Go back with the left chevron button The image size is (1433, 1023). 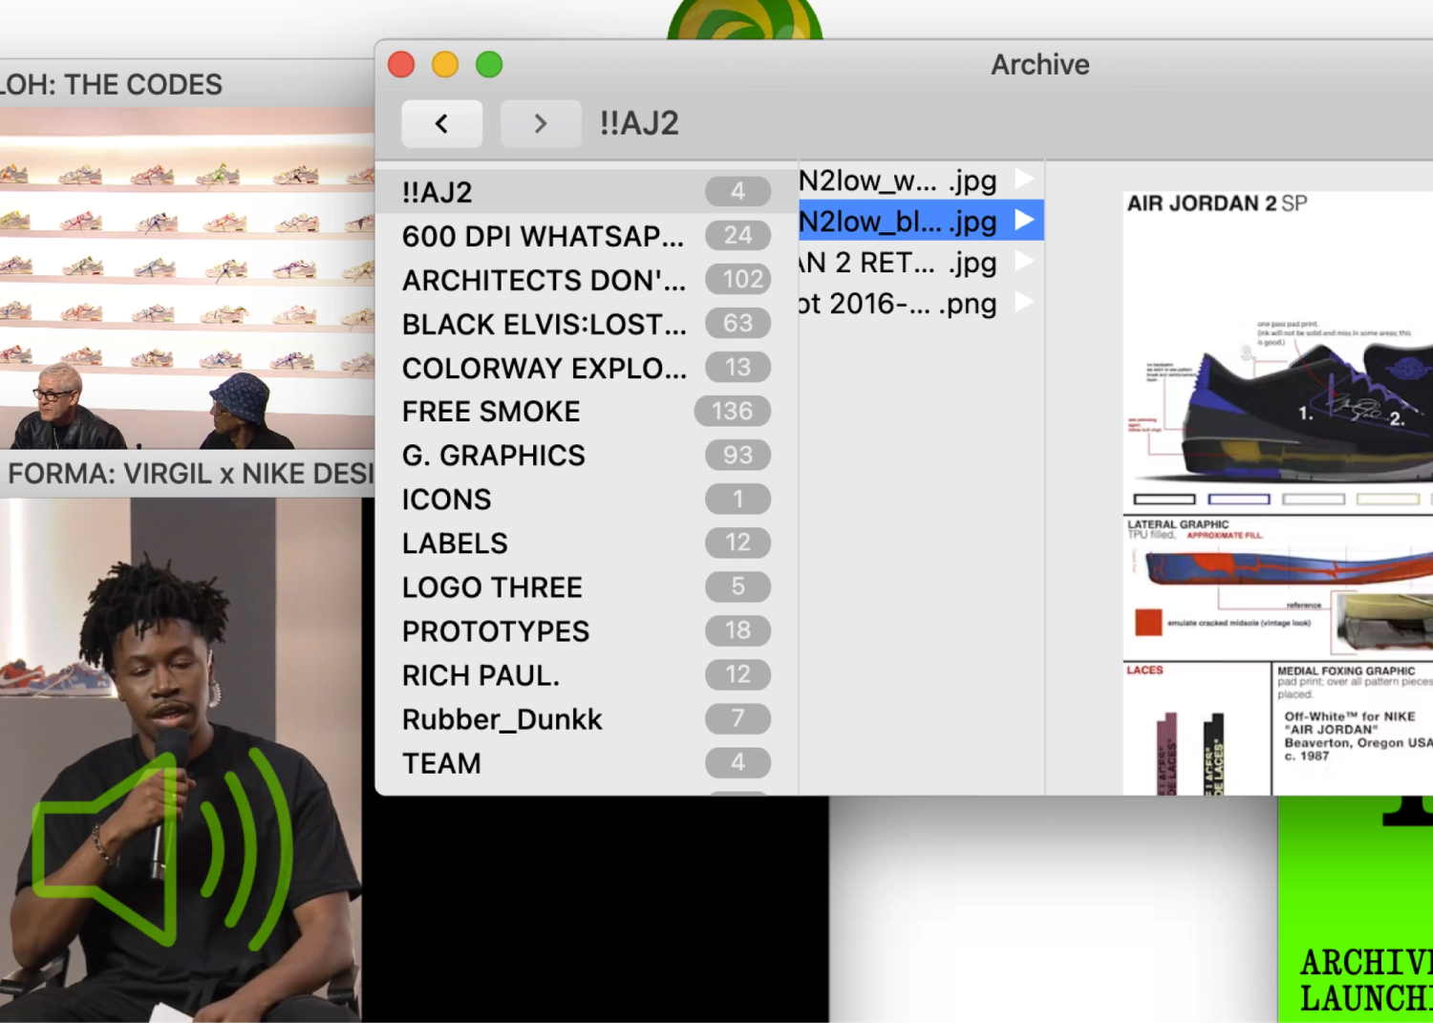point(441,123)
